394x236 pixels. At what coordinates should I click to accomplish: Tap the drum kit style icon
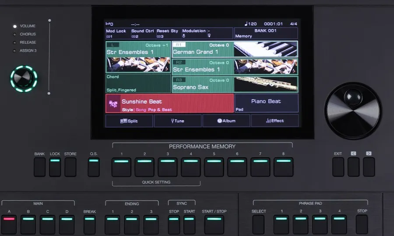pos(113,104)
